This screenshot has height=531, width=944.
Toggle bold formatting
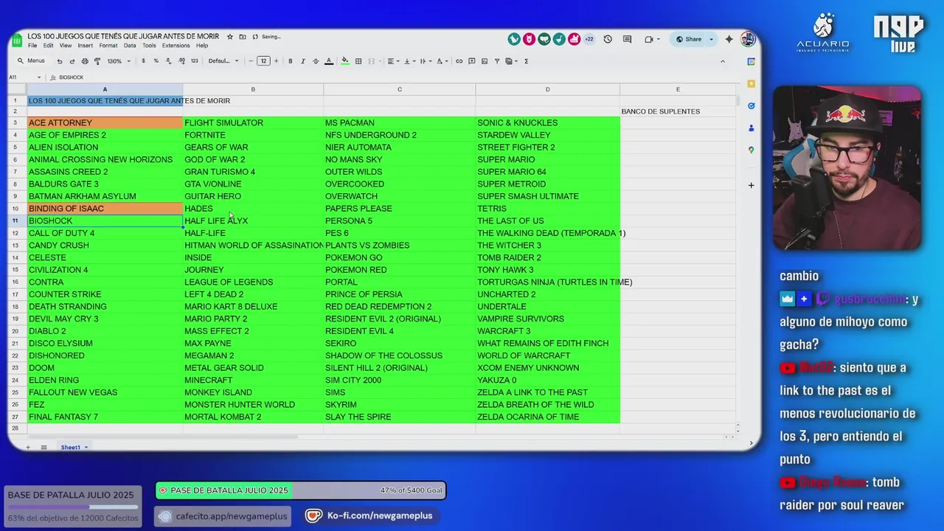click(x=291, y=61)
